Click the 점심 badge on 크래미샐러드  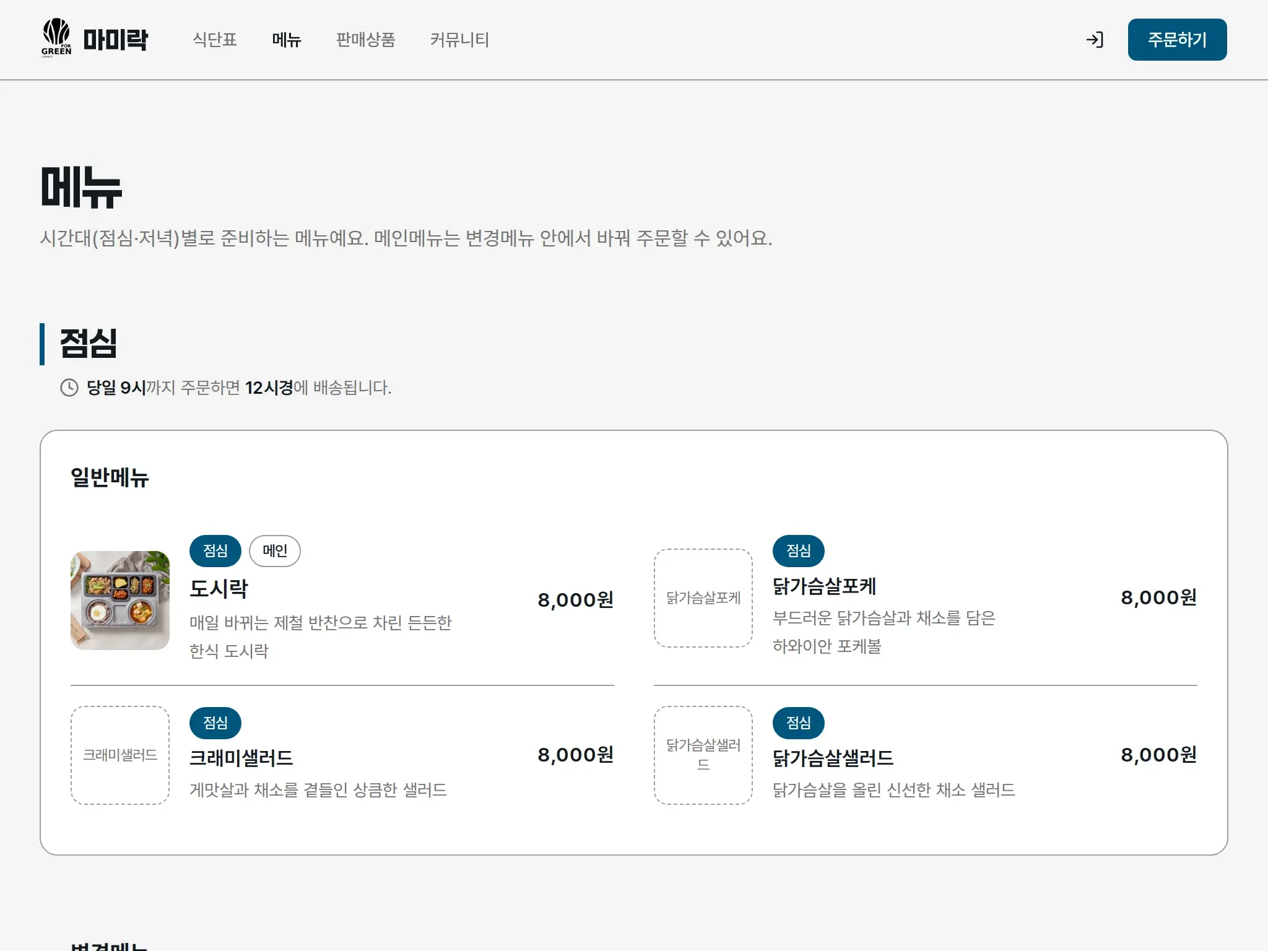click(215, 723)
